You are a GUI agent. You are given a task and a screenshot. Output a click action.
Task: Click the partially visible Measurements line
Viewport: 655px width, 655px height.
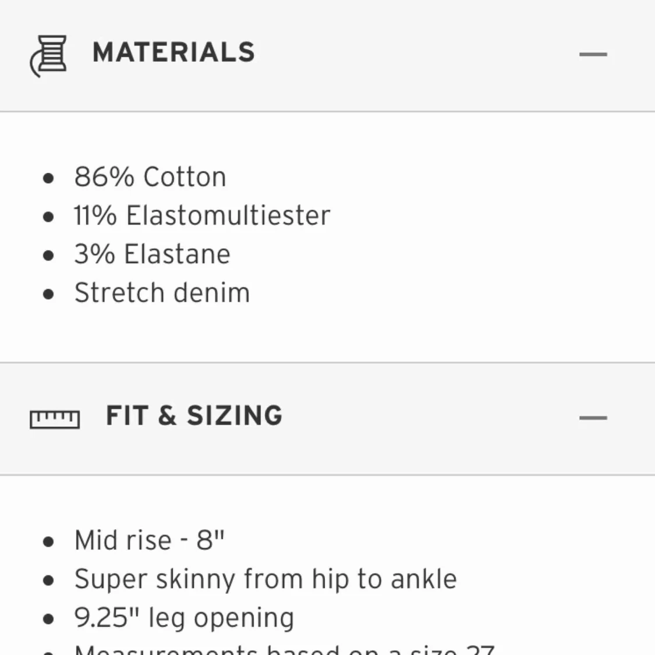tap(284, 649)
